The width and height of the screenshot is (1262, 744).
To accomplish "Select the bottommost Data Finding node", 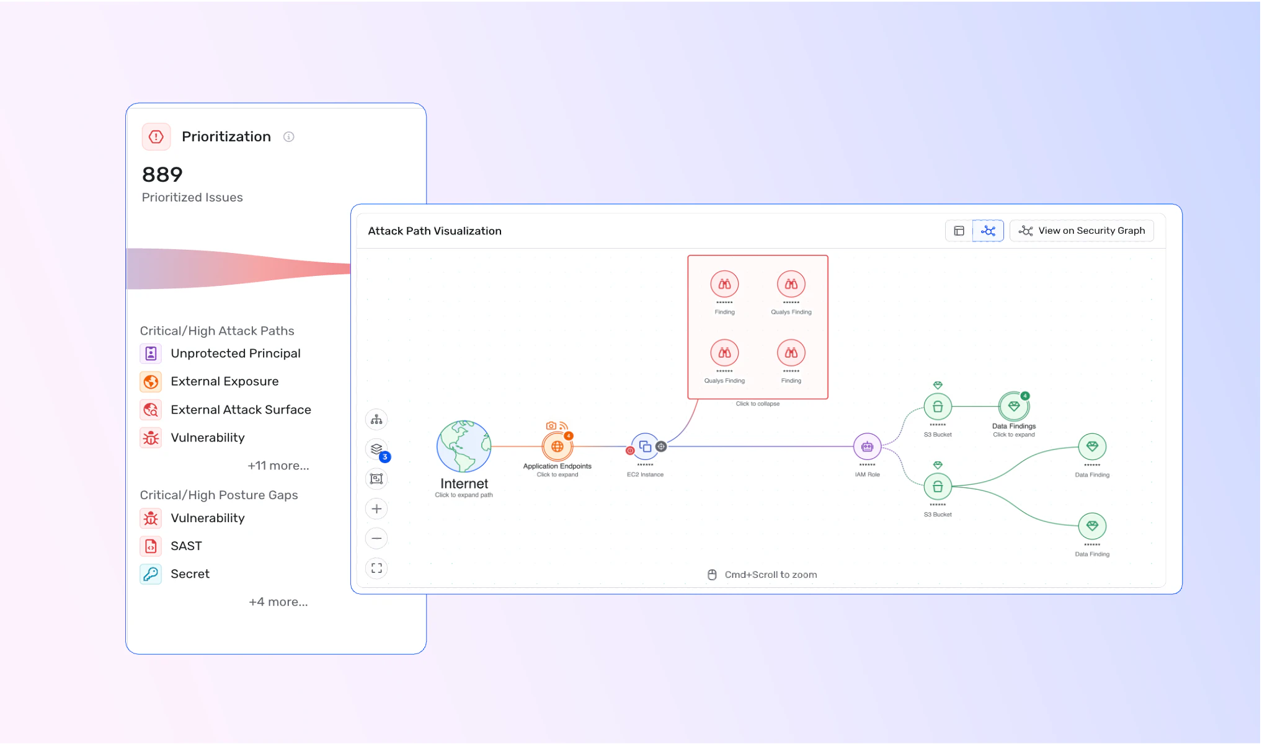I will 1092,526.
